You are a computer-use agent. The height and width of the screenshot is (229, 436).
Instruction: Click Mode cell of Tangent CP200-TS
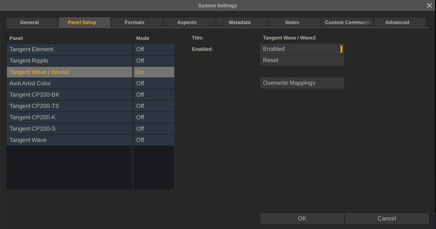tap(154, 106)
